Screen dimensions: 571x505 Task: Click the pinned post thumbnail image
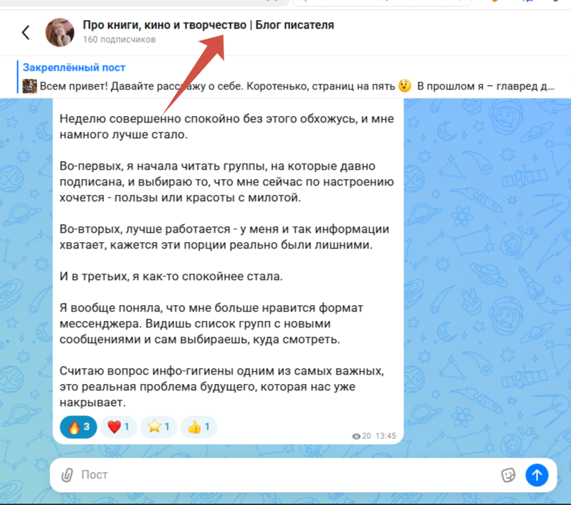30,86
